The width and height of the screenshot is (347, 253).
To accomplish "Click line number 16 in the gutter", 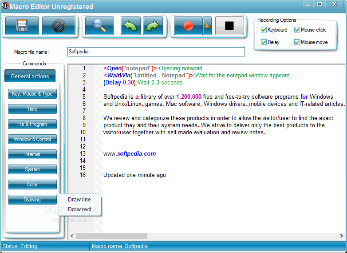I will click(x=83, y=175).
